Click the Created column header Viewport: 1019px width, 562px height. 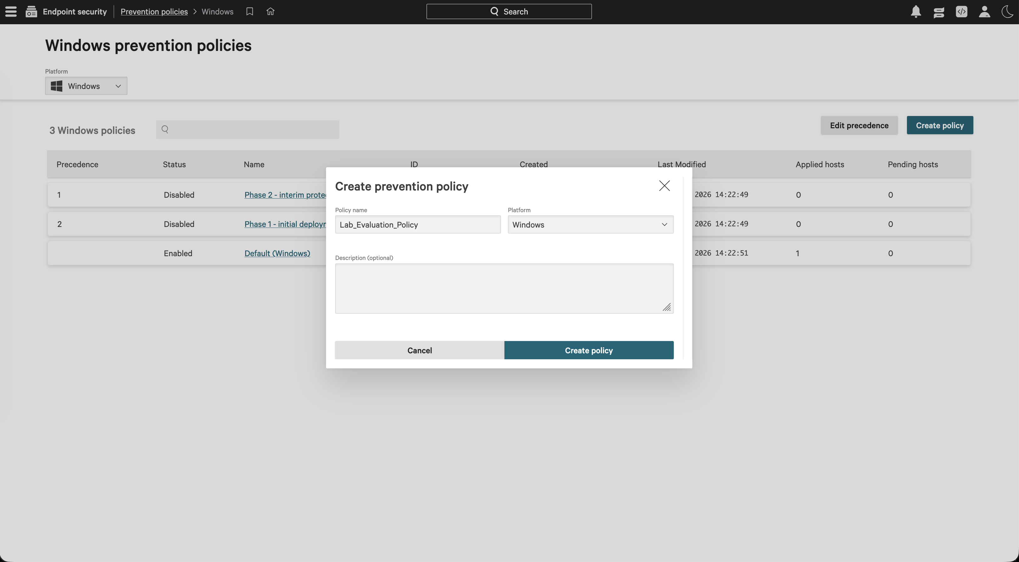[x=534, y=164]
